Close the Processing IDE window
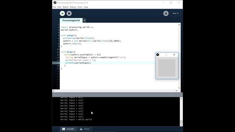The width and height of the screenshot is (235, 132). tap(179, 3)
